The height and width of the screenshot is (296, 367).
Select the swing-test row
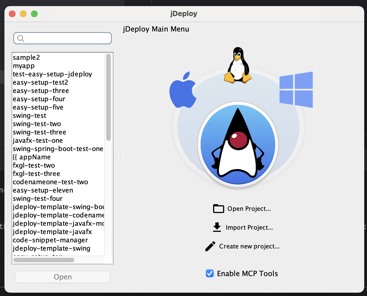coord(58,116)
